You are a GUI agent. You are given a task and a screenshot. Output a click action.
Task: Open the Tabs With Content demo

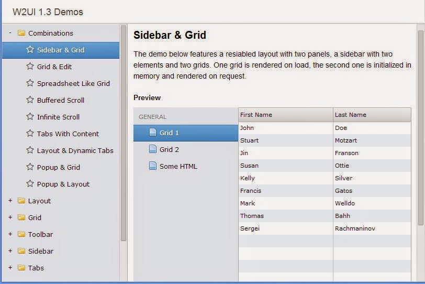pos(61,134)
